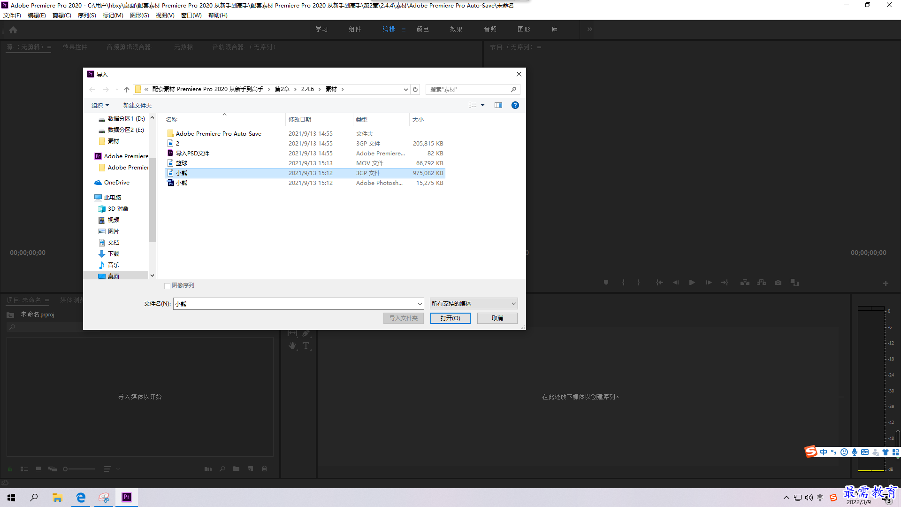Open the 组织 dropdown menu
The image size is (901, 507).
(x=100, y=106)
